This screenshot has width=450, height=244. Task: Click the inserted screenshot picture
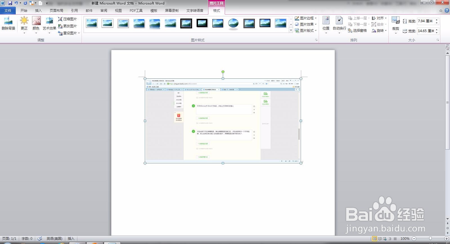coord(223,121)
